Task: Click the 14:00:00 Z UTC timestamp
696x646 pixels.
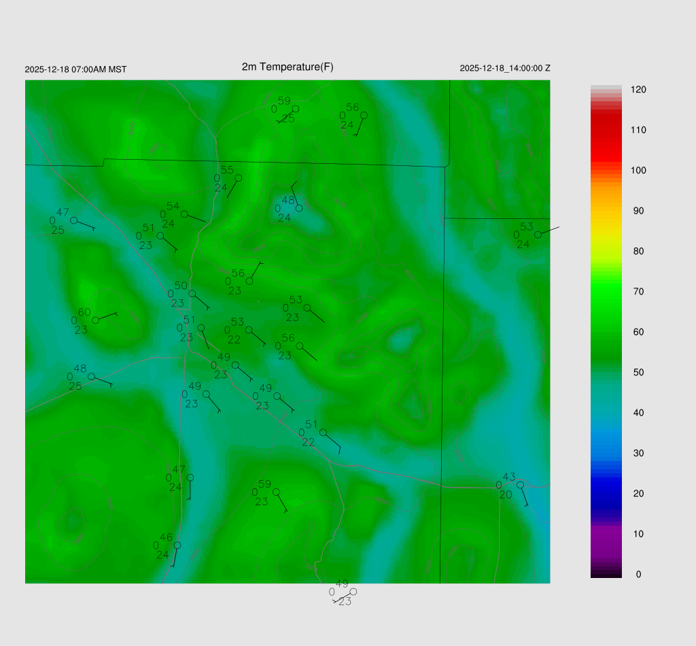Action: pyautogui.click(x=505, y=69)
